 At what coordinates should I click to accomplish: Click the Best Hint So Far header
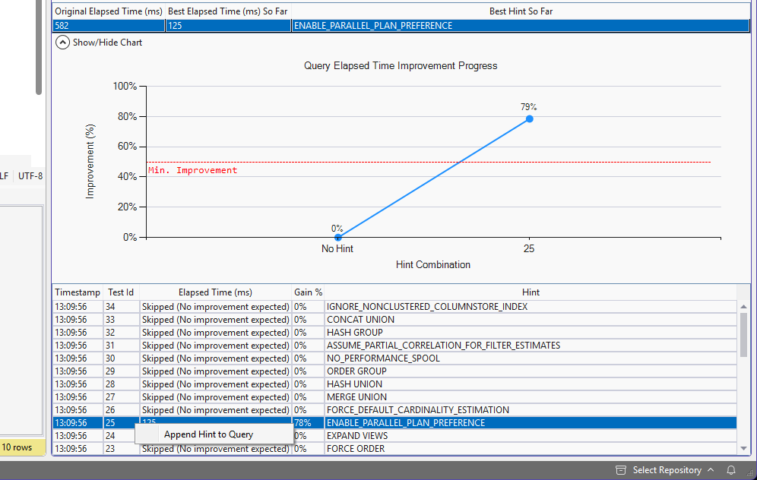point(521,11)
